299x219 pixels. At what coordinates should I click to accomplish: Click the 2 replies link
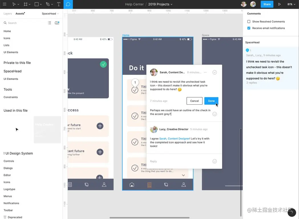click(251, 83)
